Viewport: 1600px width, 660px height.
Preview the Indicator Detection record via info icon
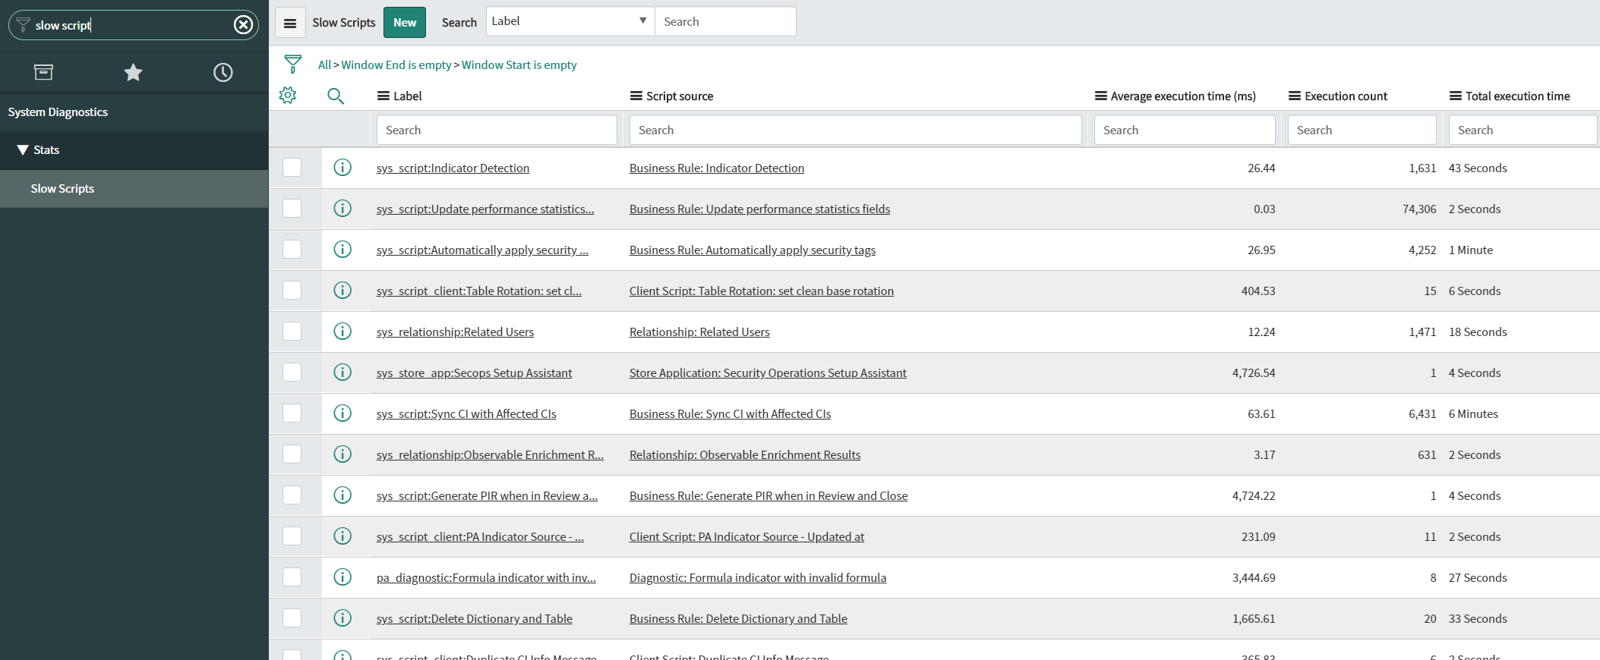click(x=342, y=167)
